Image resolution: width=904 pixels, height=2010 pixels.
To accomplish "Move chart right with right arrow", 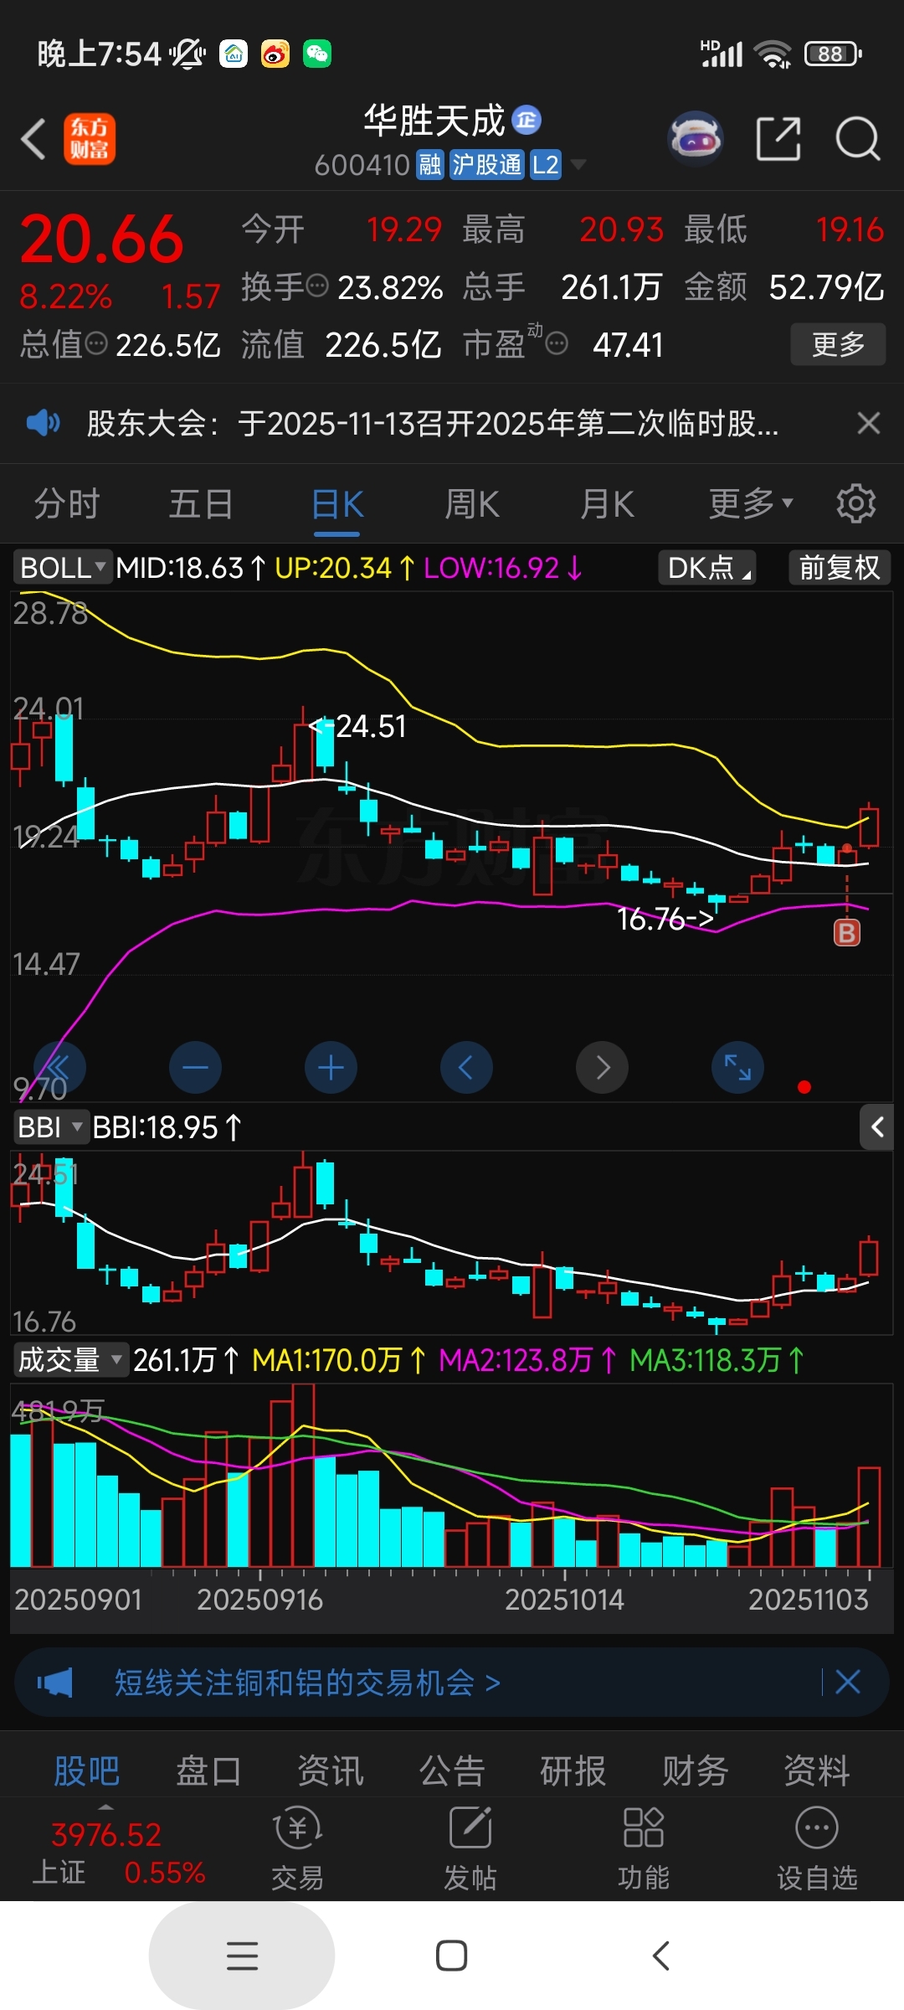I will pyautogui.click(x=602, y=1068).
